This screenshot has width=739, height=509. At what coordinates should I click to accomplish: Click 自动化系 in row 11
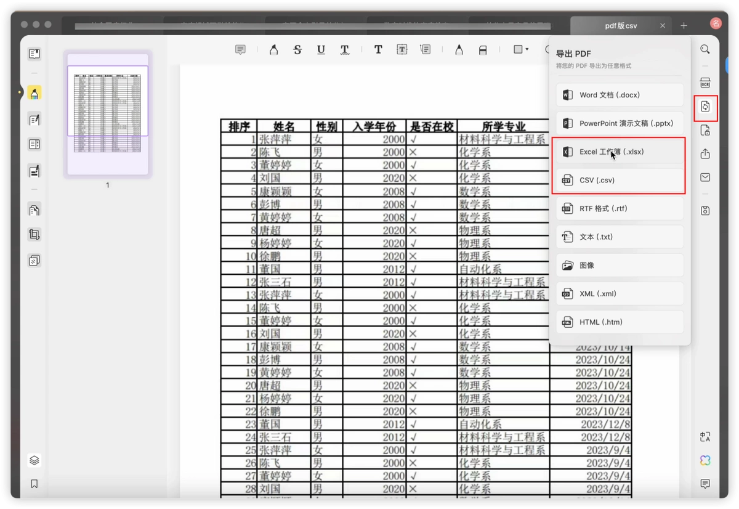pyautogui.click(x=480, y=269)
